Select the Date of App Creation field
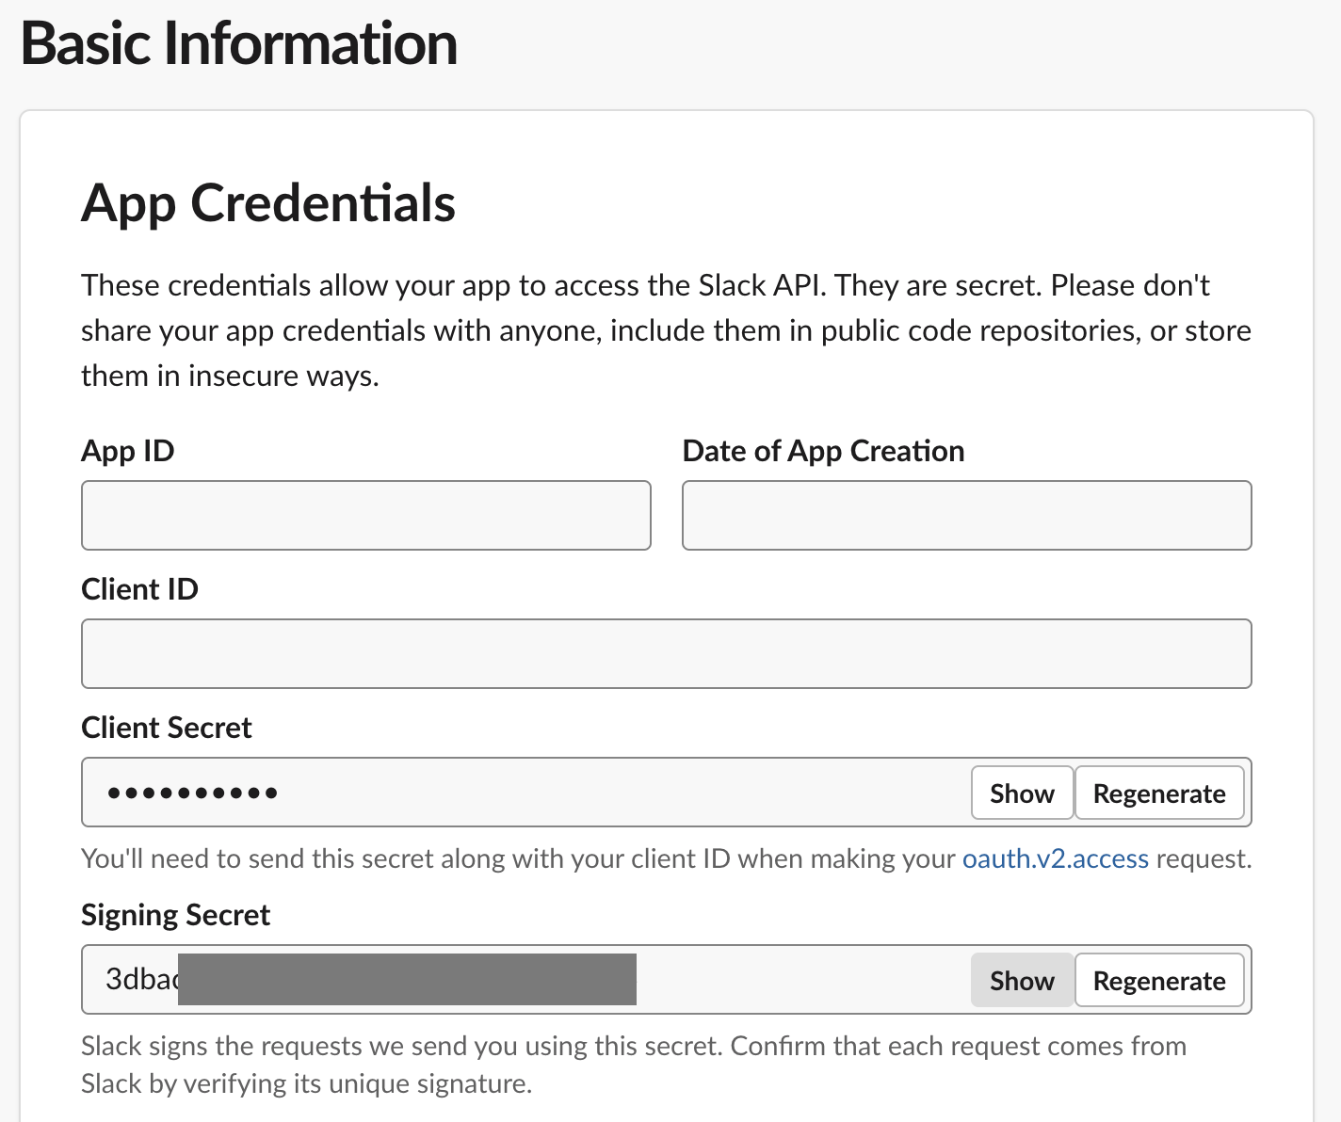1341x1122 pixels. tap(966, 515)
